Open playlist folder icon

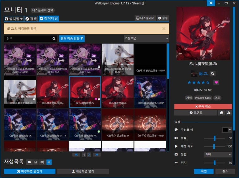pyautogui.click(x=29, y=162)
